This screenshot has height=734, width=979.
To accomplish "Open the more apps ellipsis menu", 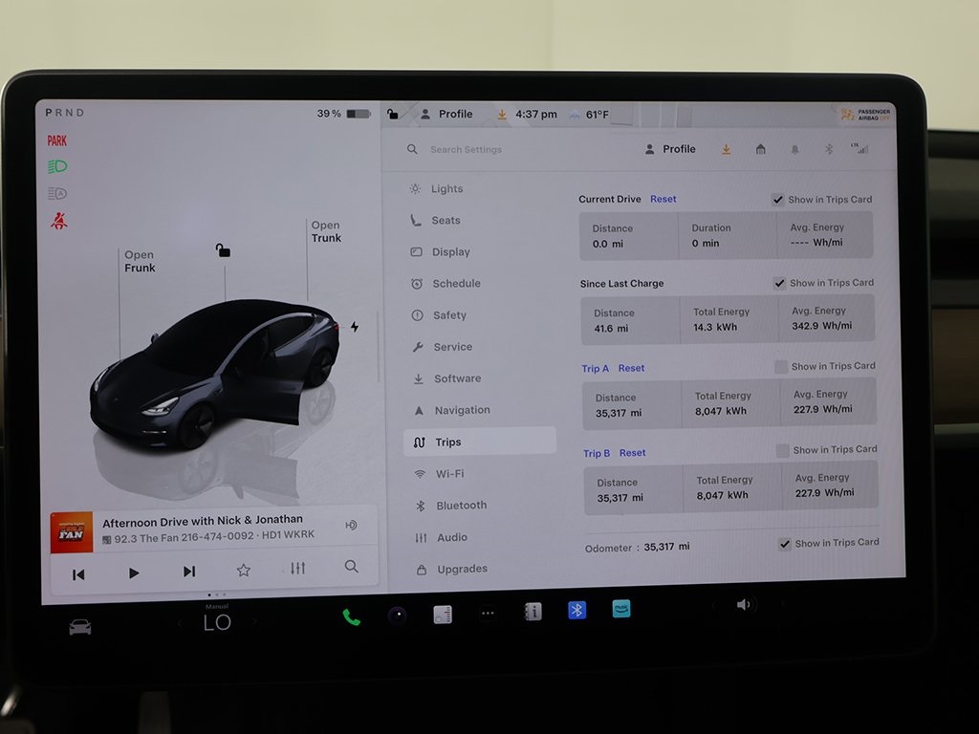I will point(488,614).
